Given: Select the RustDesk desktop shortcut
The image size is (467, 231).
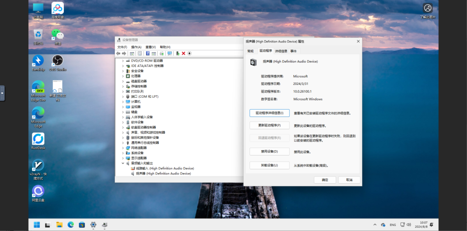Looking at the screenshot, I should pos(38,141).
